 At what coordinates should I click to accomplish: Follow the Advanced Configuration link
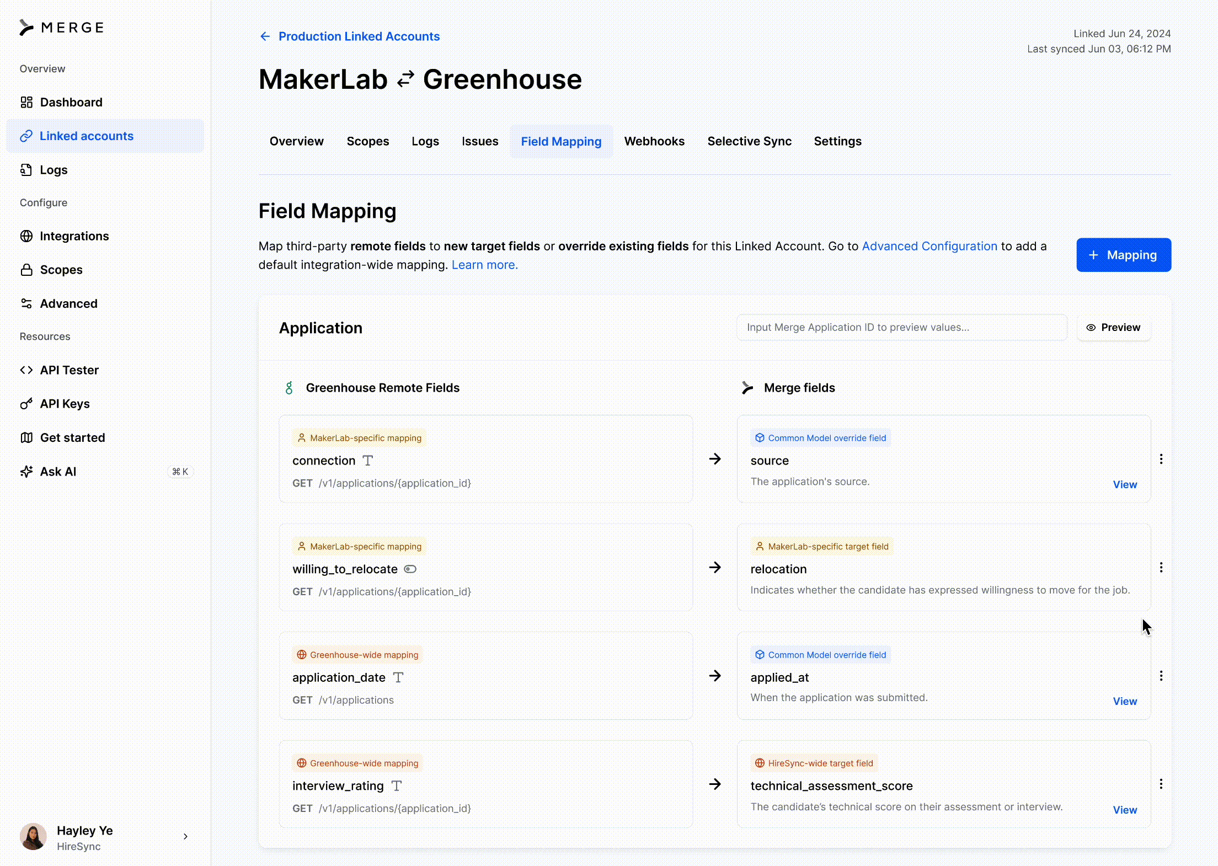[929, 246]
